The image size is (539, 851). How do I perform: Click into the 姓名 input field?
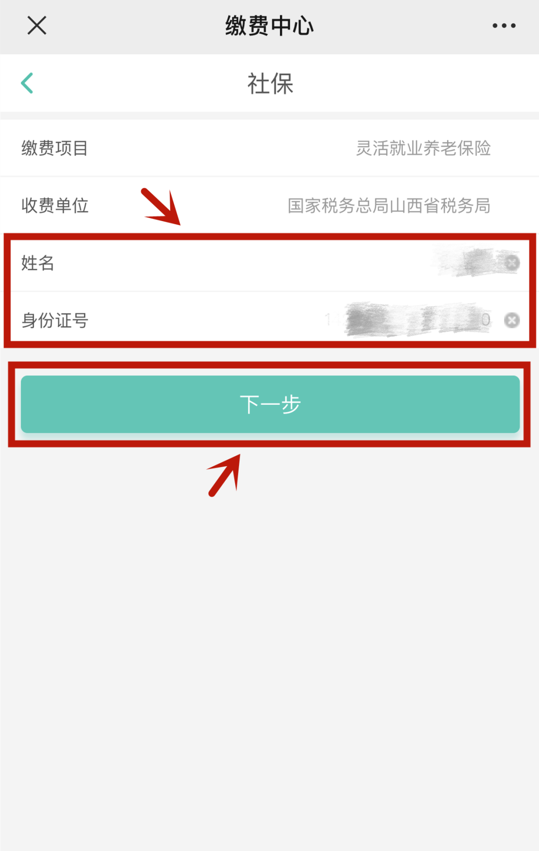(269, 263)
